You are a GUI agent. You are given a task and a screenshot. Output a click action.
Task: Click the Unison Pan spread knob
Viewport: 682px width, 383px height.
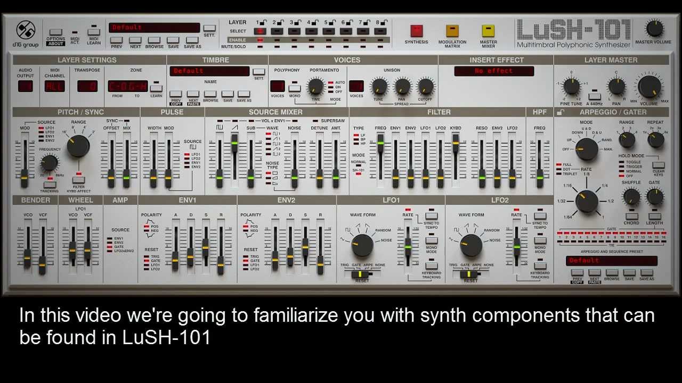point(403,86)
